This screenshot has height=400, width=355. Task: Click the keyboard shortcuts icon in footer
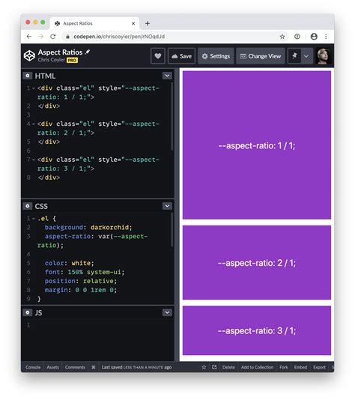tap(94, 367)
